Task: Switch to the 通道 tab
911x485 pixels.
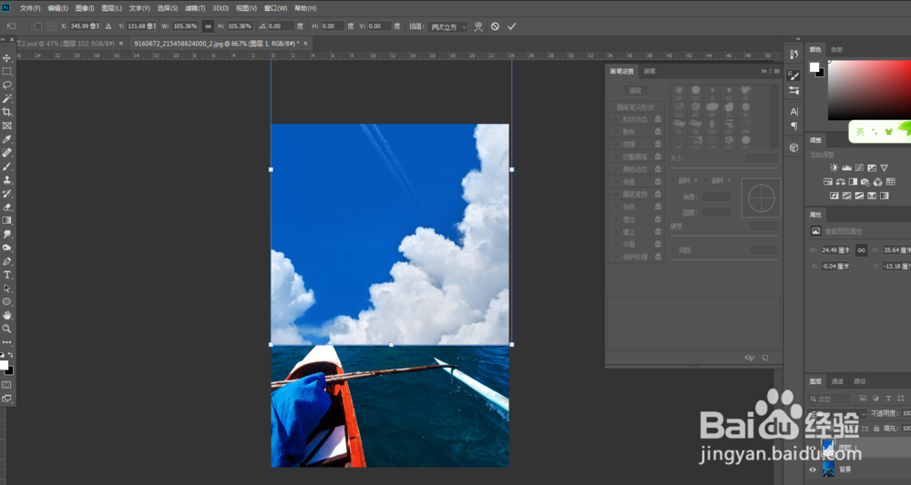Action: tap(837, 381)
